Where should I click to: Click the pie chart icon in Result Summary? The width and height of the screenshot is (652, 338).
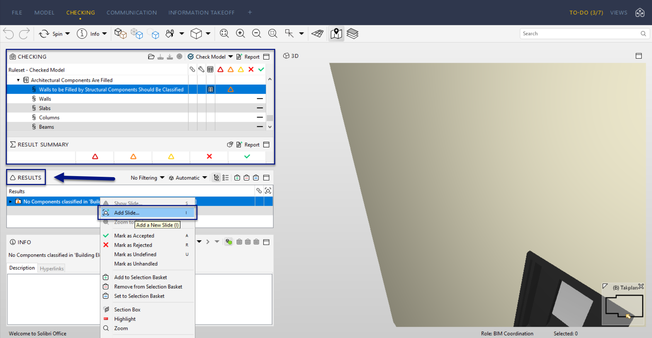point(230,145)
